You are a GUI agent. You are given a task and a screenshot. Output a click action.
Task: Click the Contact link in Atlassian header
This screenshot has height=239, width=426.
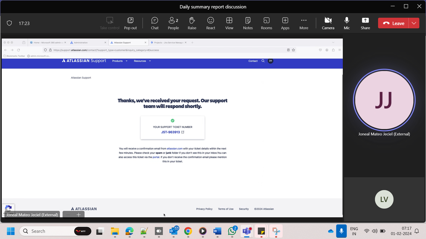click(253, 61)
